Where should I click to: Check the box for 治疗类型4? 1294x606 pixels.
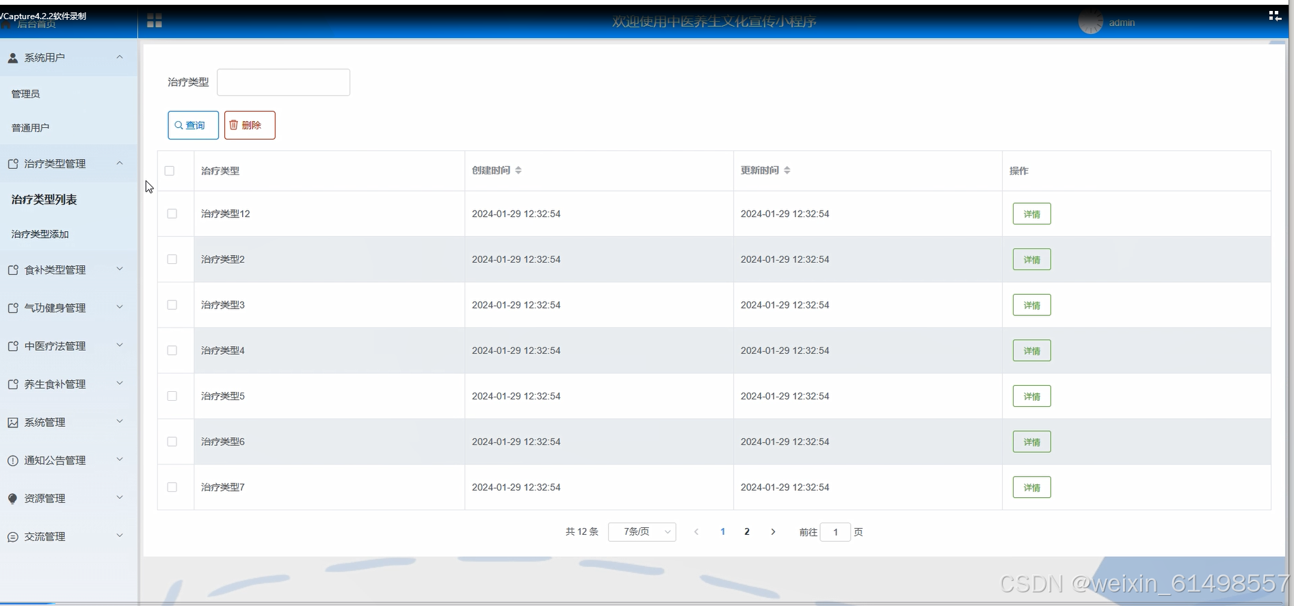172,350
